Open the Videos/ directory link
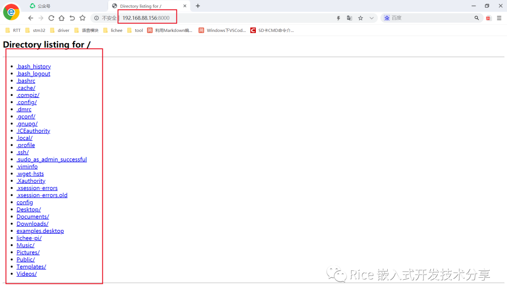Screen dimensions: 507x297 click(x=26, y=274)
